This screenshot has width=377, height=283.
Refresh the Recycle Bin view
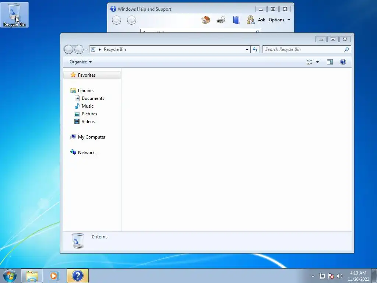point(255,50)
